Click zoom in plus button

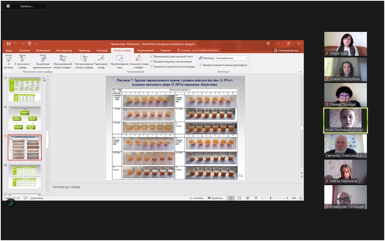[287, 198]
